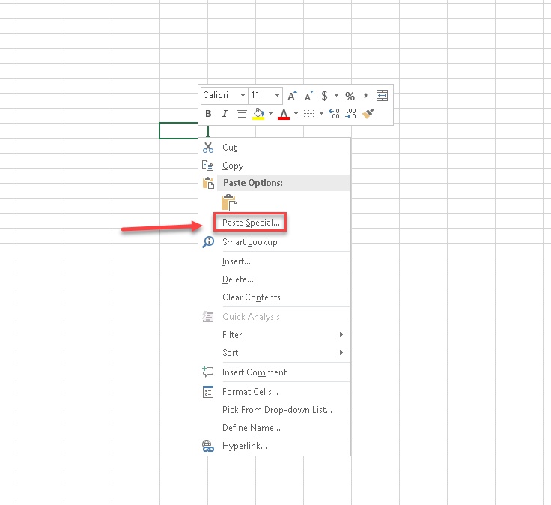
Task: Choose Cut from the context menu
Action: pyautogui.click(x=275, y=148)
